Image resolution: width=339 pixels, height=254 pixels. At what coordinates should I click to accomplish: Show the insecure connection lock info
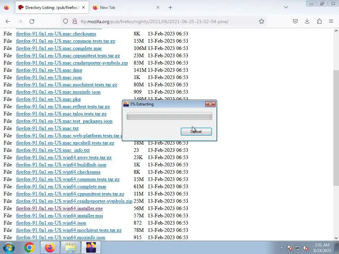click(75, 21)
